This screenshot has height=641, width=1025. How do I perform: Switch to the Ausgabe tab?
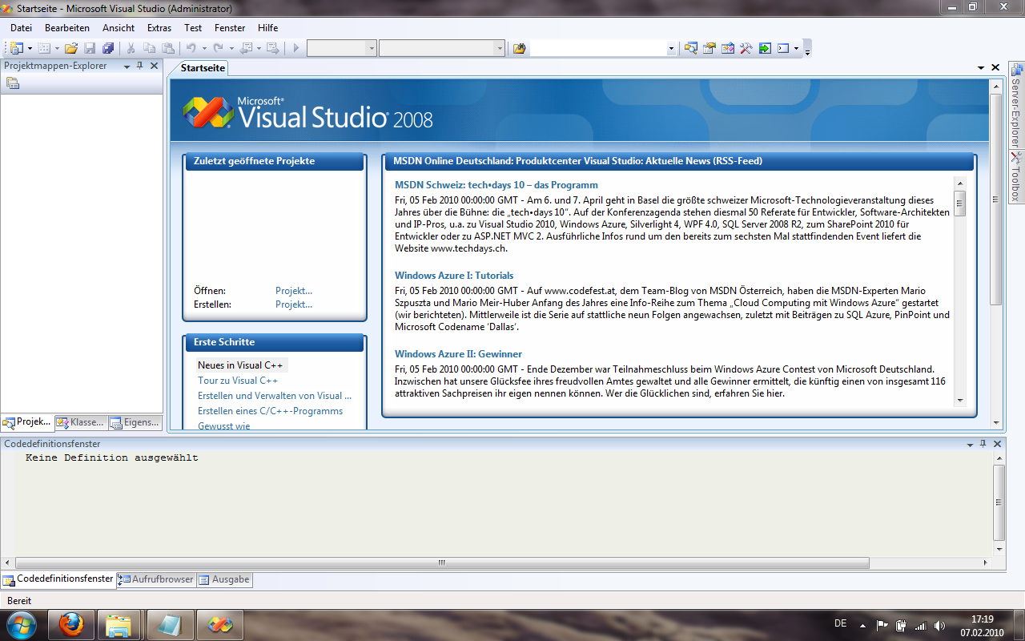click(x=225, y=579)
